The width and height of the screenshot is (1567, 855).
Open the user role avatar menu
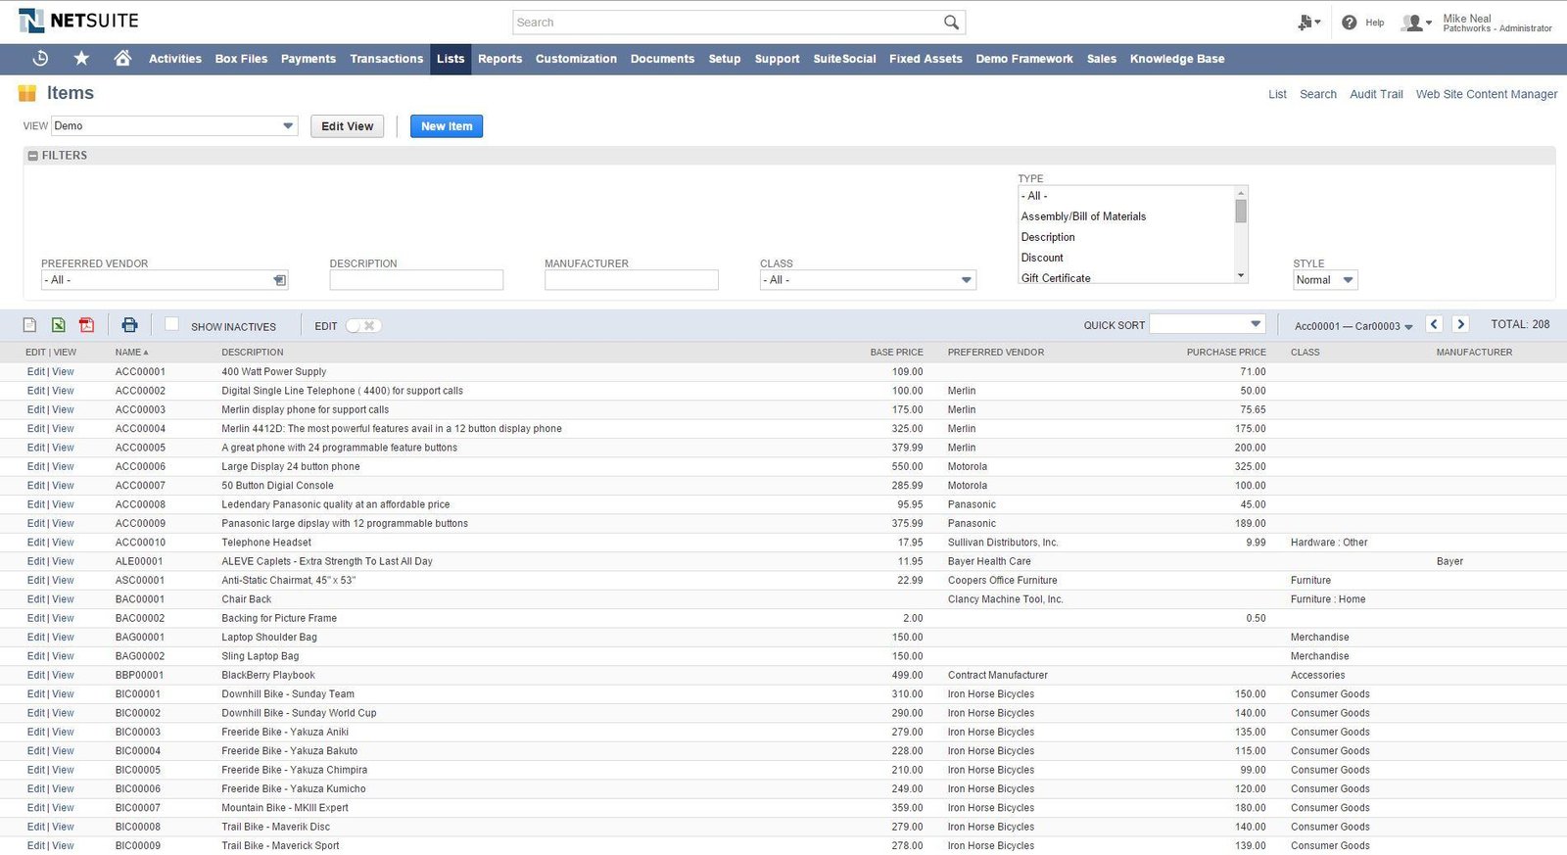(1416, 23)
